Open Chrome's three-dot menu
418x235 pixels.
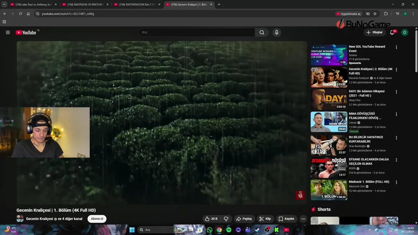click(x=413, y=14)
